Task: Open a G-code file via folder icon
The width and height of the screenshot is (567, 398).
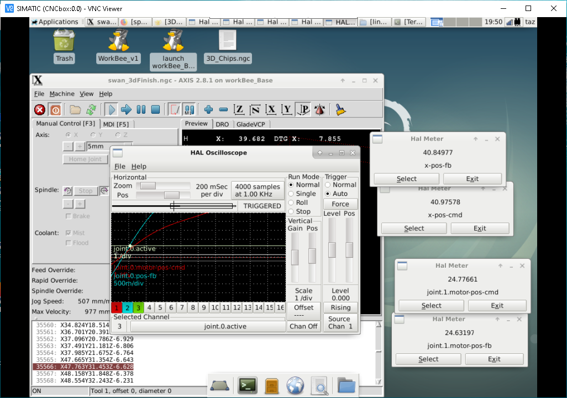Action: click(75, 109)
